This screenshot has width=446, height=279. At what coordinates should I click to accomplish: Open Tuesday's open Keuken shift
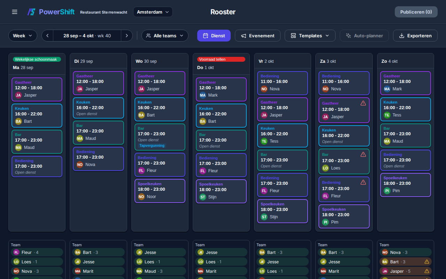98,108
